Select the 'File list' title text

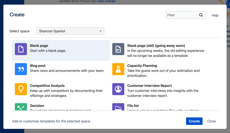(x=133, y=106)
